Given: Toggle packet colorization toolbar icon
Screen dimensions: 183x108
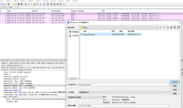Looking at the screenshot, I should [48, 4].
